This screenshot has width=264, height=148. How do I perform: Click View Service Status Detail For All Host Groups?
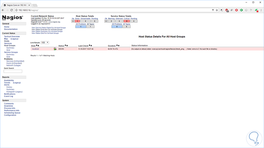[49, 28]
